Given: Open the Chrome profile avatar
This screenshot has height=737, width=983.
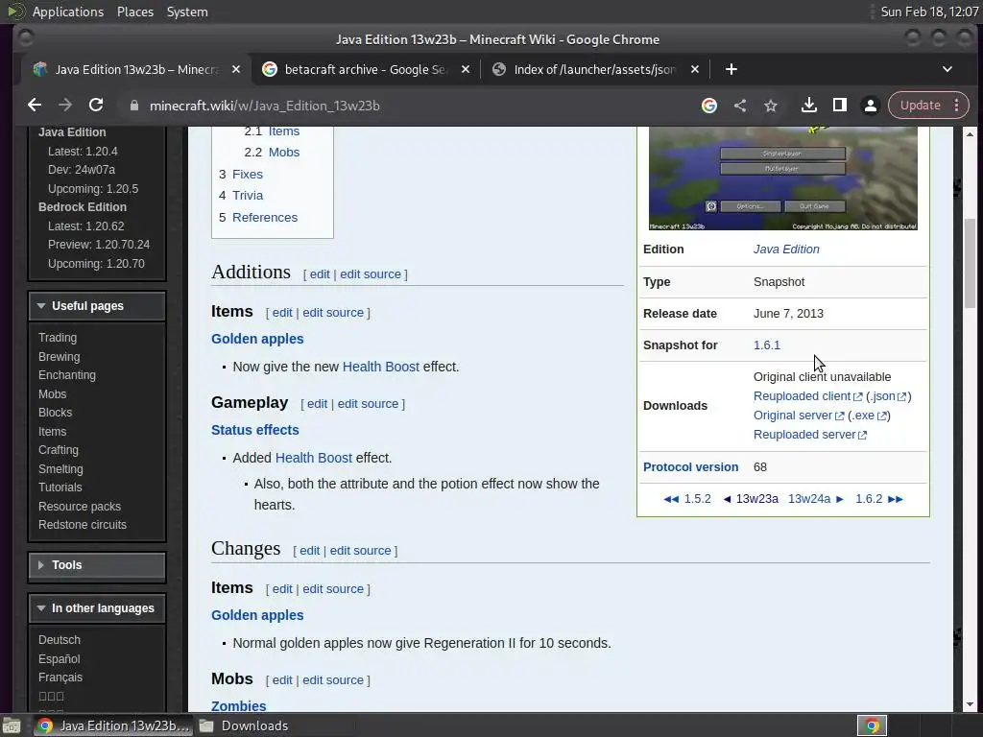Looking at the screenshot, I should click(870, 106).
